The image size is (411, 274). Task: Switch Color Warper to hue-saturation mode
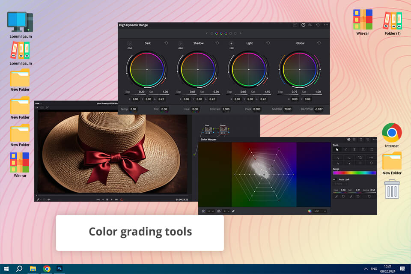[348, 139]
